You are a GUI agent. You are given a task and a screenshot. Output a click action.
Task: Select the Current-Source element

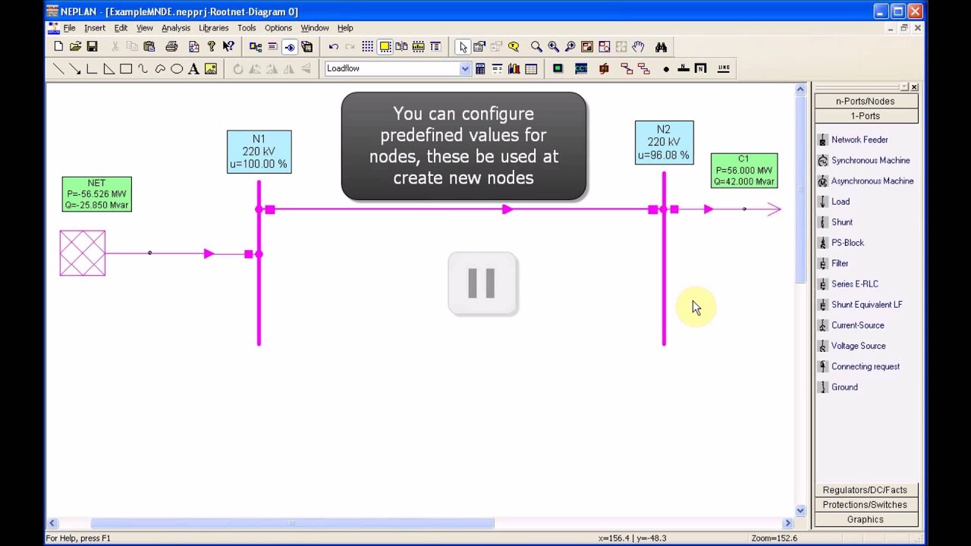tap(857, 325)
